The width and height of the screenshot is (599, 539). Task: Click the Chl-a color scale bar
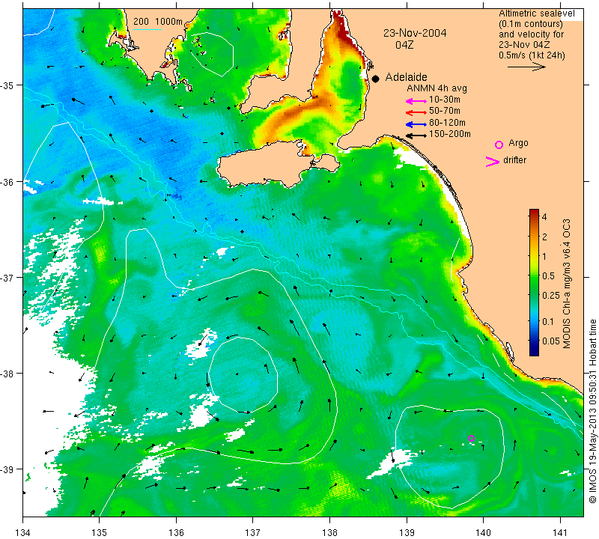point(534,282)
